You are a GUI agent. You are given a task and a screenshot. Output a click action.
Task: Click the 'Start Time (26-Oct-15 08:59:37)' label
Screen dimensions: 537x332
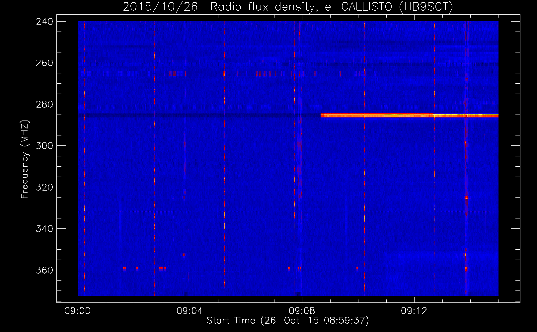pos(288,321)
